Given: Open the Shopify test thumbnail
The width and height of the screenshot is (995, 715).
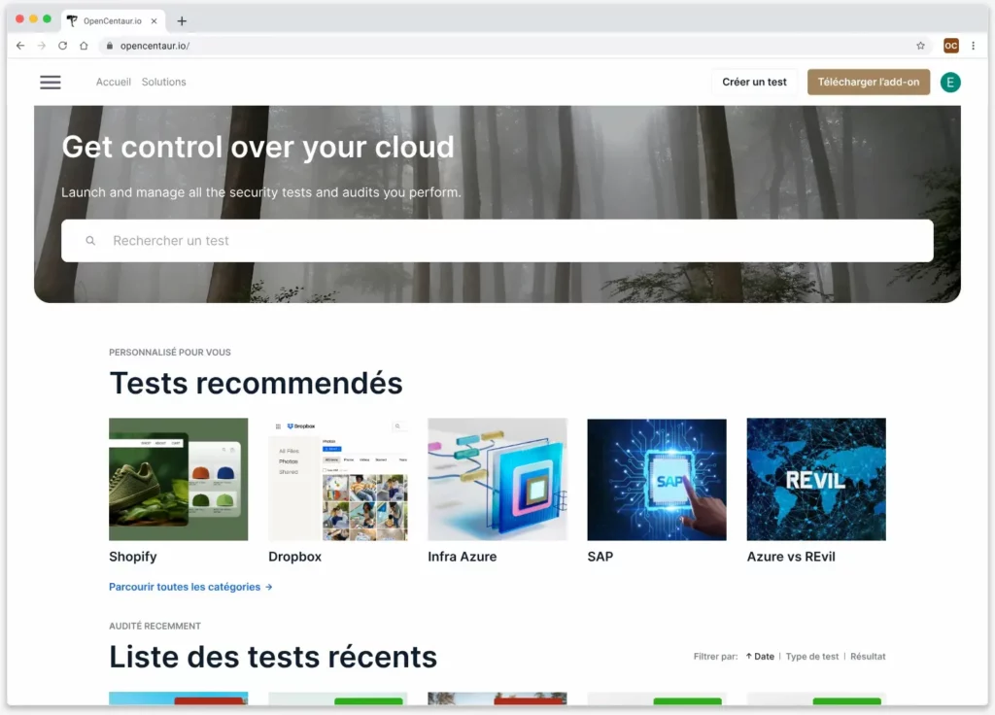Looking at the screenshot, I should point(179,479).
